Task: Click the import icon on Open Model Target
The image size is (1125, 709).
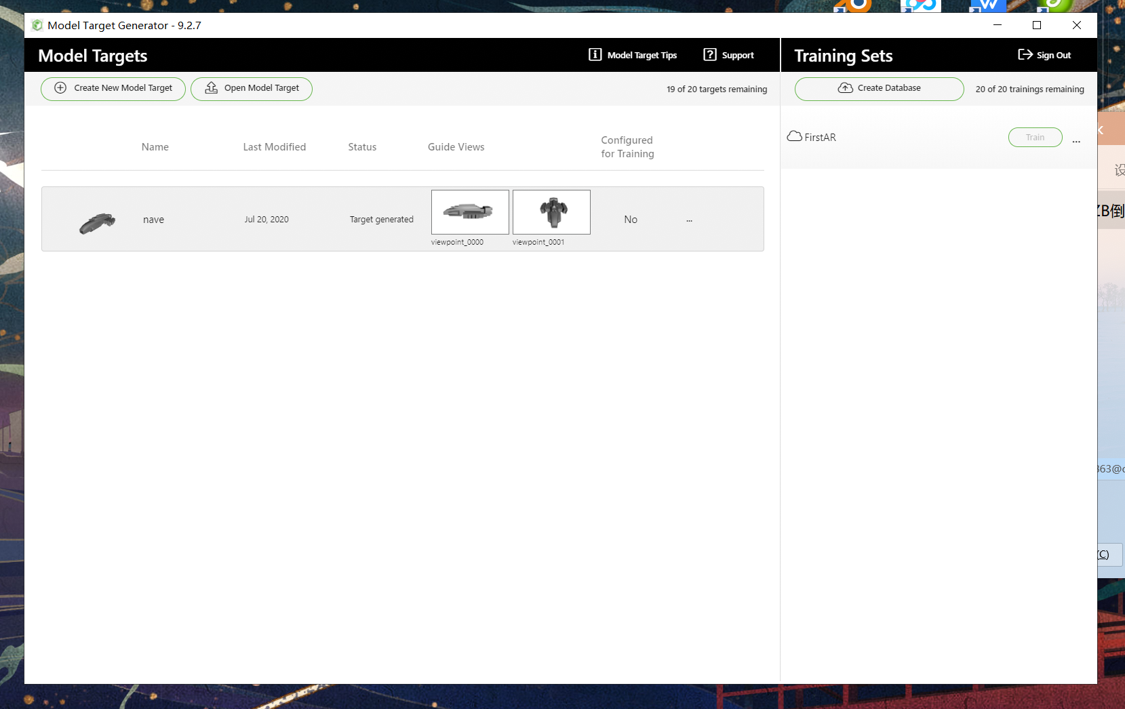Action: 210,88
